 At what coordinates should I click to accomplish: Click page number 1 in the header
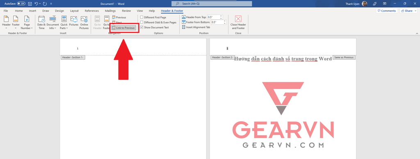pyautogui.click(x=78, y=49)
